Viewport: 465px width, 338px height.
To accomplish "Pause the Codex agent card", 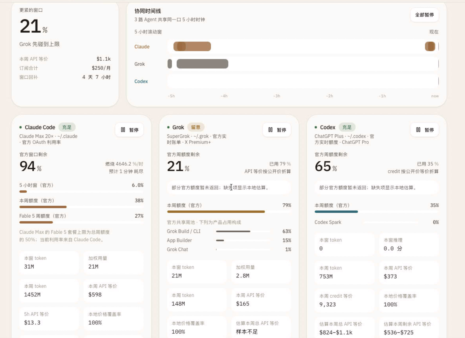I will (x=425, y=130).
